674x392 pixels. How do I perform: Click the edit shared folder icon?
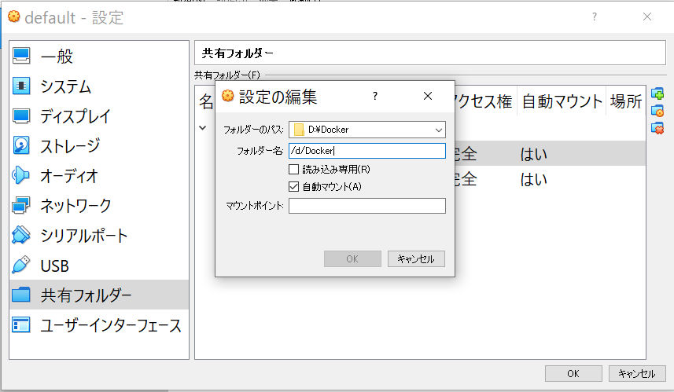[x=657, y=112]
